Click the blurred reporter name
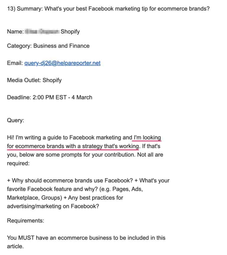This screenshot has height=255, width=227. pyautogui.click(x=42, y=31)
